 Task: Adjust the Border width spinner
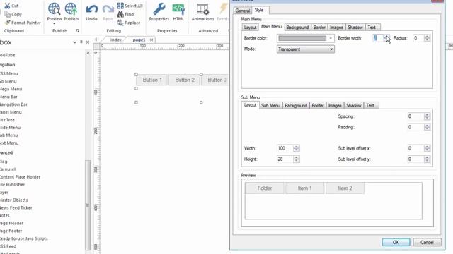pyautogui.click(x=386, y=38)
